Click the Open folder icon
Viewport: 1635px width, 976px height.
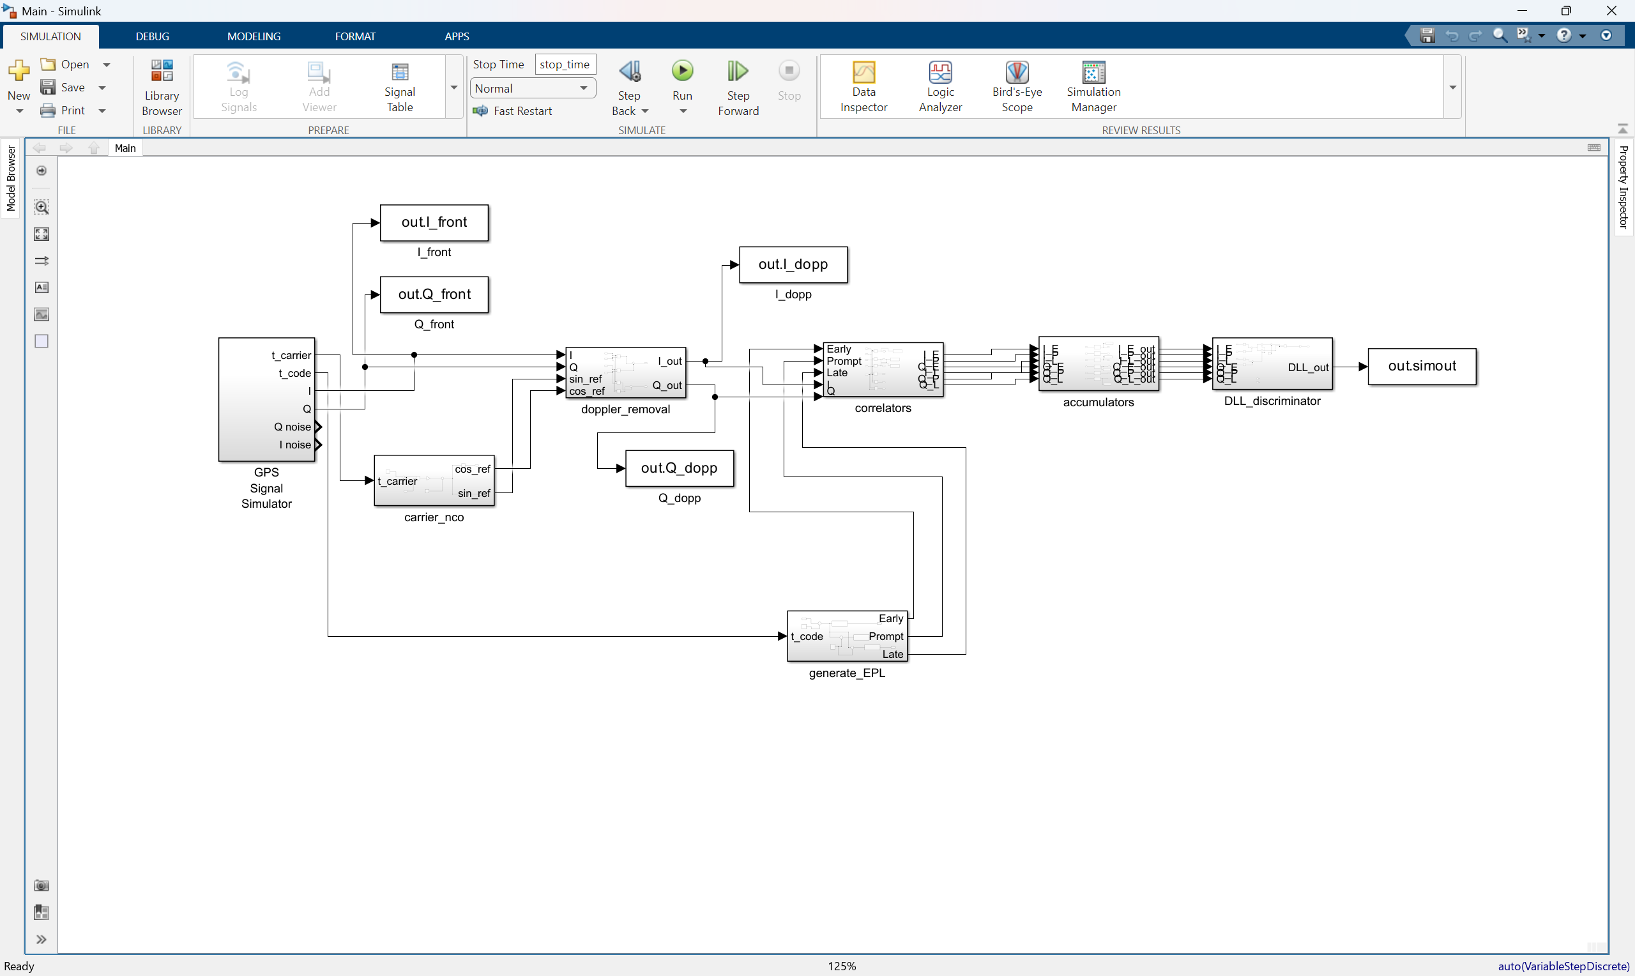pos(48,64)
